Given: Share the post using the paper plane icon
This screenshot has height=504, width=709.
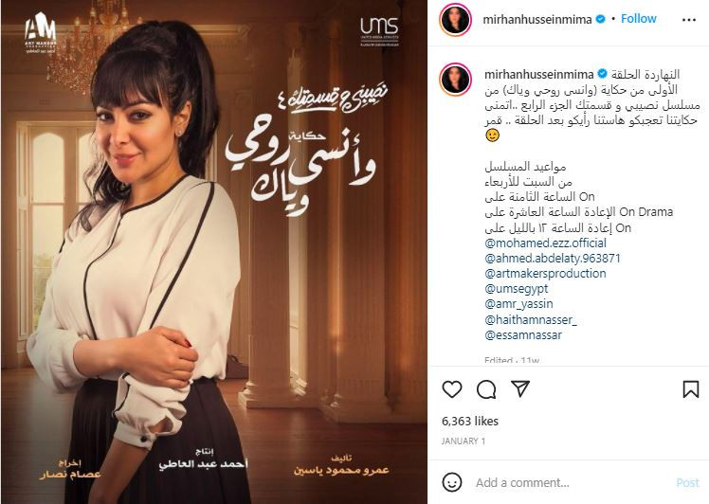Looking at the screenshot, I should click(x=520, y=388).
